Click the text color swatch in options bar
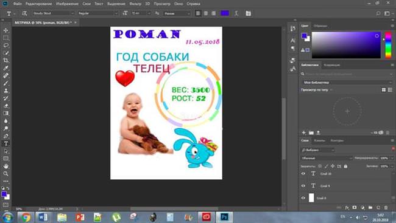This screenshot has height=223, width=396. (225, 13)
